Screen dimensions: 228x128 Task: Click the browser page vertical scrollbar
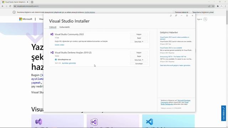(x=227, y=17)
